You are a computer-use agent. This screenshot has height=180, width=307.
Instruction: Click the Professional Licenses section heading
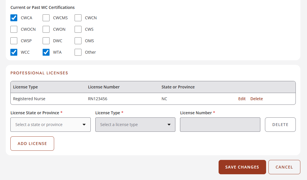coord(39,73)
